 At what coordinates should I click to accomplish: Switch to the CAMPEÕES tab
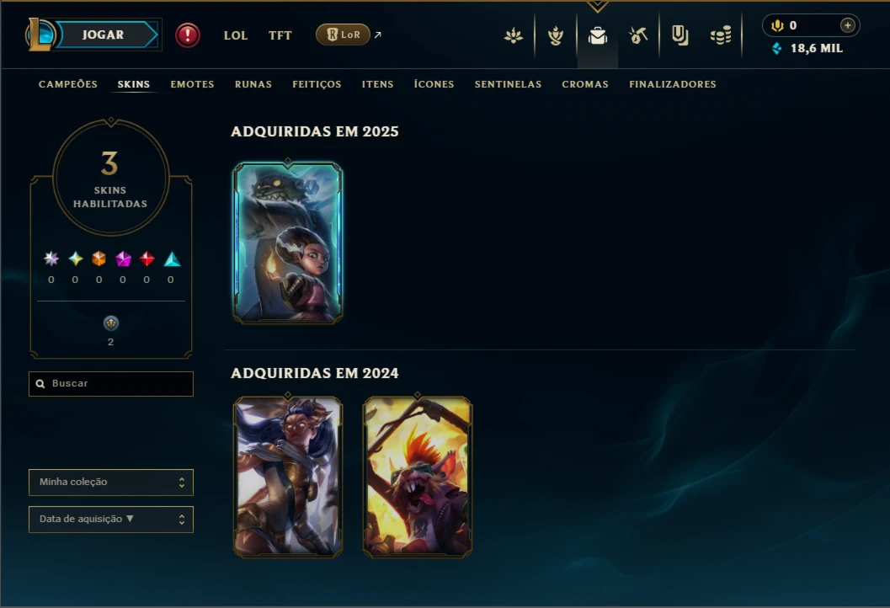pos(68,84)
